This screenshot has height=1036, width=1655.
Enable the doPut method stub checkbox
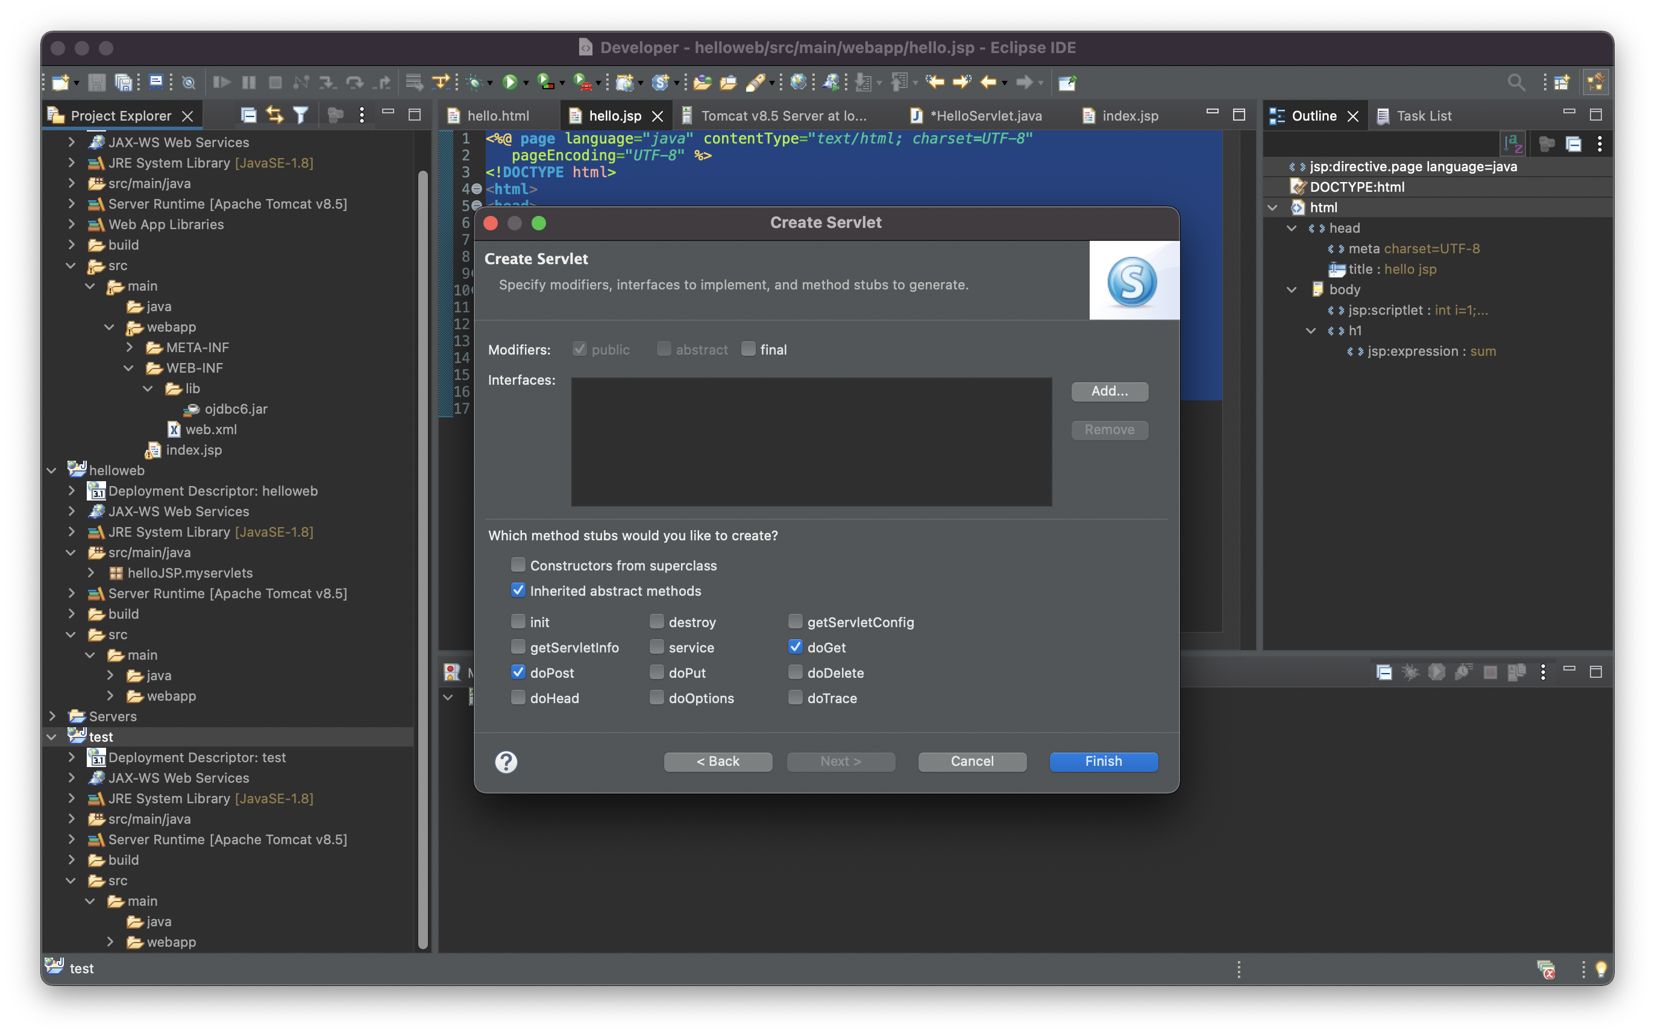coord(657,672)
